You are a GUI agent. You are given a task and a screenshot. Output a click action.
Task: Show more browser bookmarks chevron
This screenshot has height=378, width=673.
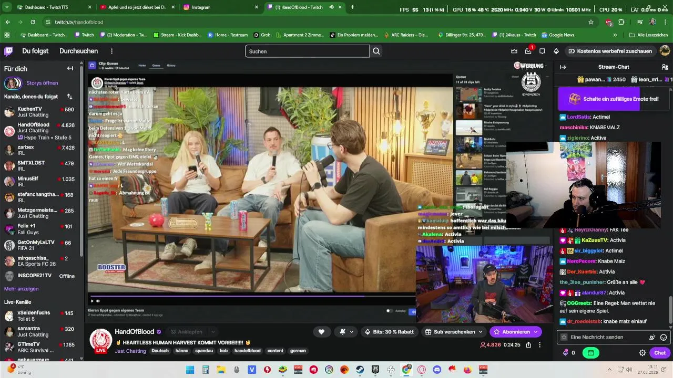[615, 35]
